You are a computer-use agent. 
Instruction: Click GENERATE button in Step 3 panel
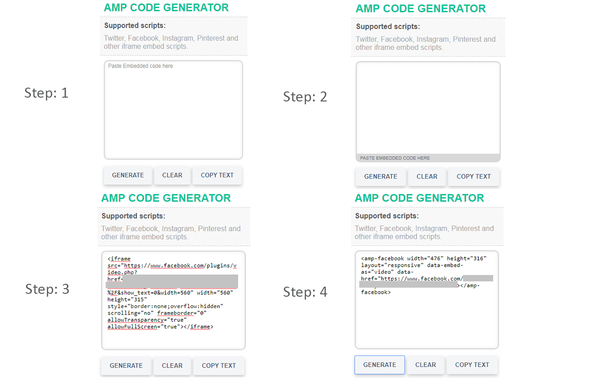[x=126, y=365]
